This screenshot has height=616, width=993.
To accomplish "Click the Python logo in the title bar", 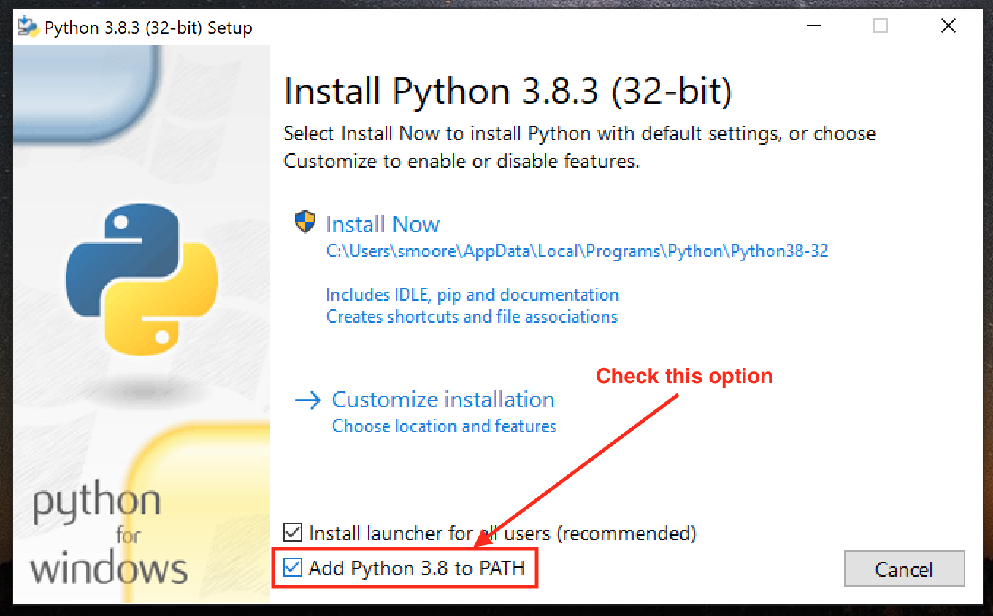I will [28, 26].
